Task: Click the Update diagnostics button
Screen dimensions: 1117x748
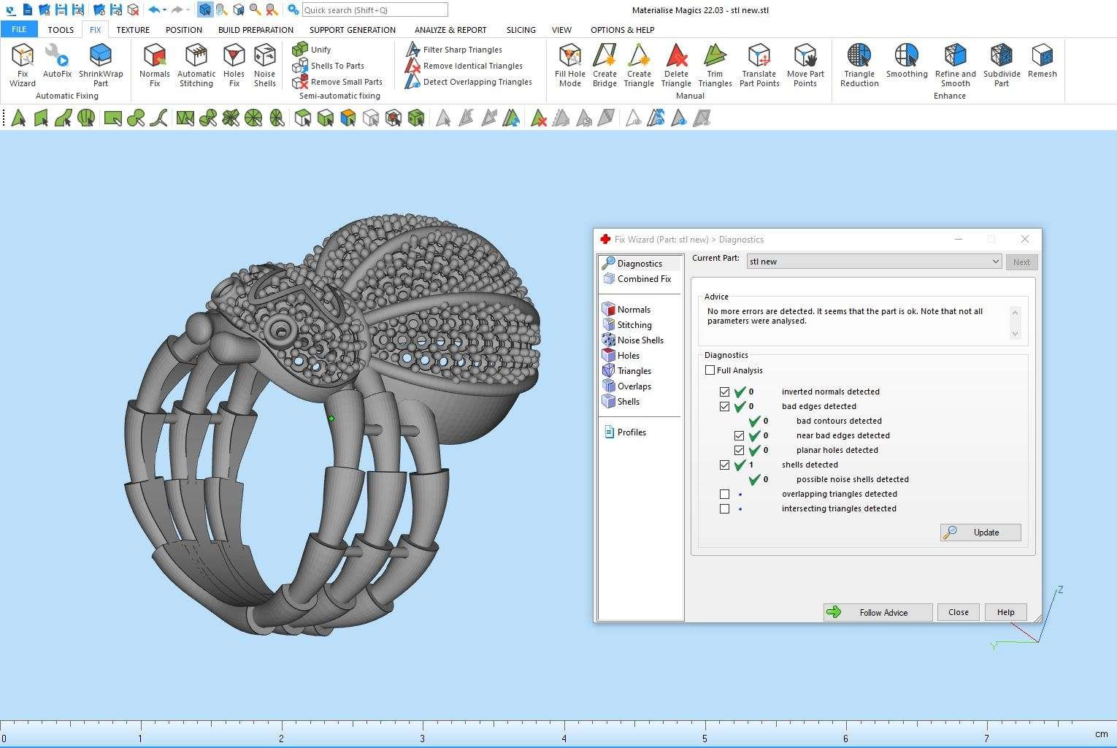Action: [x=980, y=533]
